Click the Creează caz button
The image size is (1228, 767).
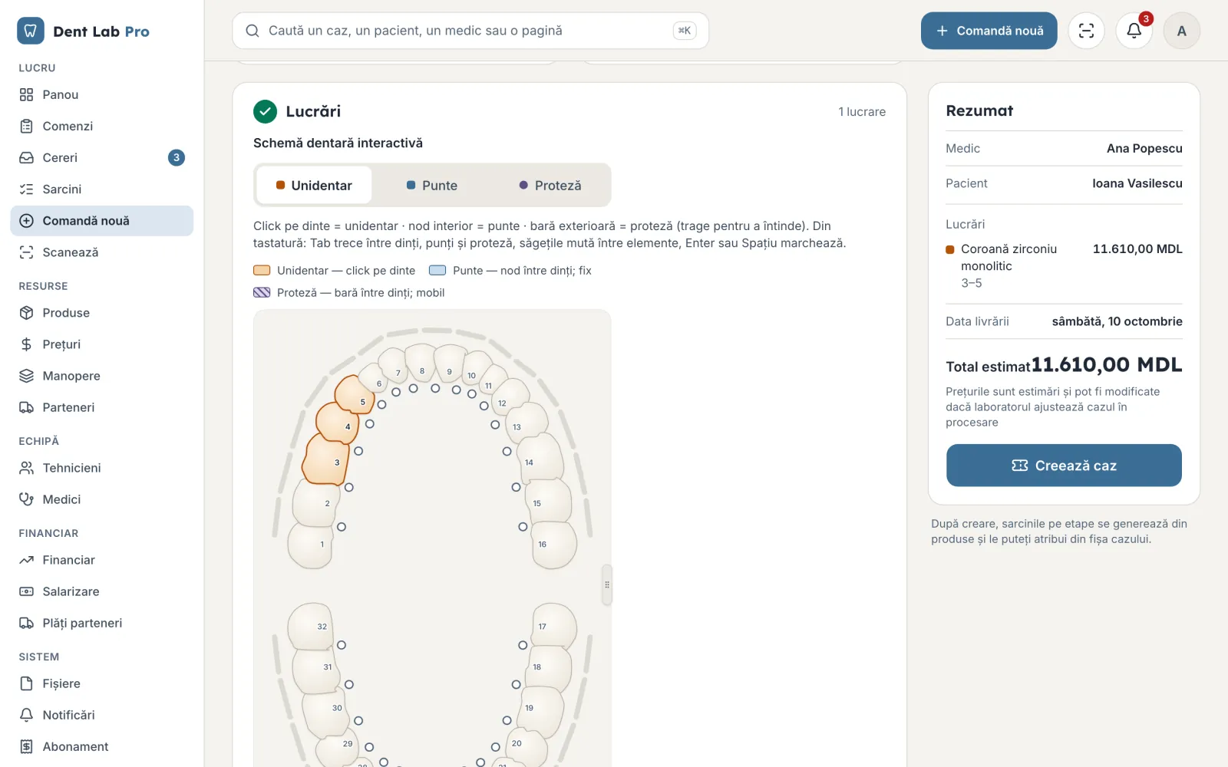point(1064,466)
